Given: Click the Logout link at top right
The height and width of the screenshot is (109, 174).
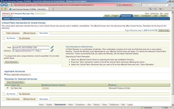Looking at the screenshot, I should click(166, 13).
